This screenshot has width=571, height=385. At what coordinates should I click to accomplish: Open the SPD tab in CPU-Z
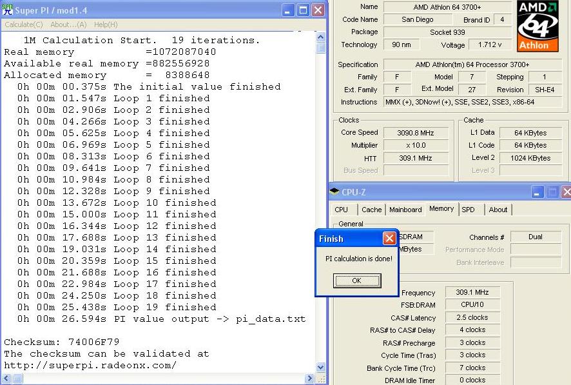point(468,210)
